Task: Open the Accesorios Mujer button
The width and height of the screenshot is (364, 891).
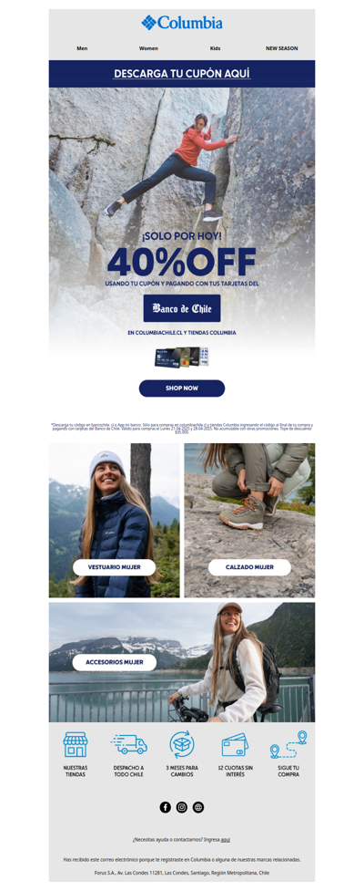Action: click(x=114, y=662)
